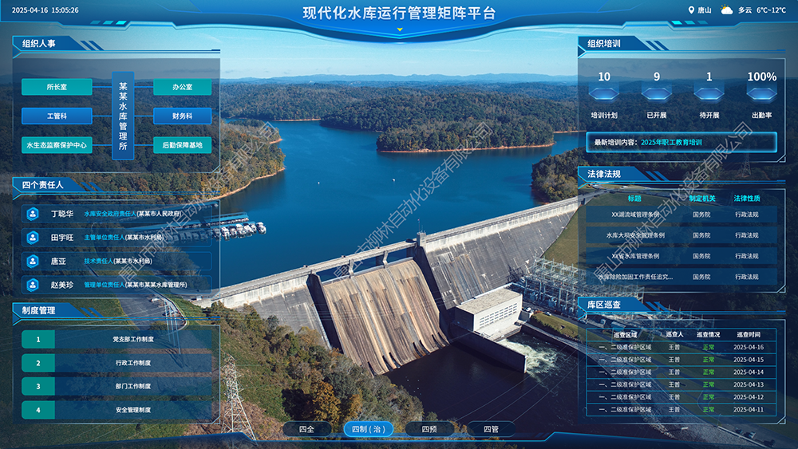Click the 所长室 department button

click(57, 87)
